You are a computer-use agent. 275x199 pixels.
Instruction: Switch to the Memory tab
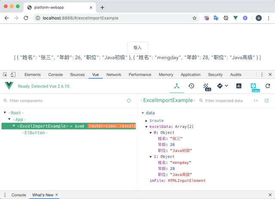166,74
